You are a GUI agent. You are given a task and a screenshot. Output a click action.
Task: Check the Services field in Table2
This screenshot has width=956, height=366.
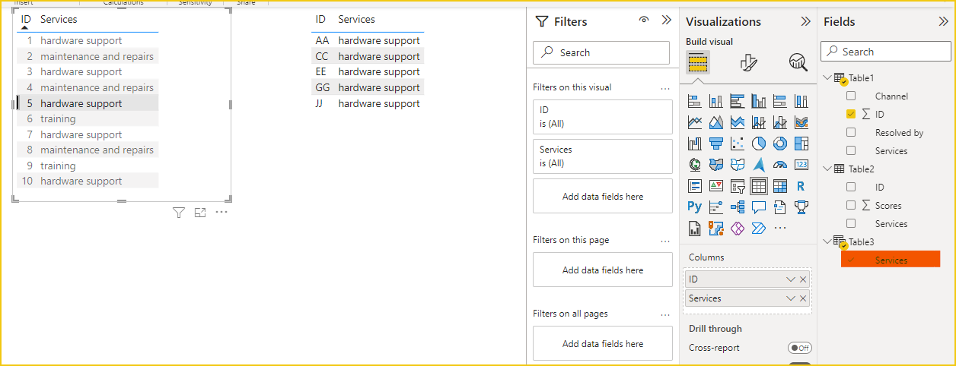[851, 223]
